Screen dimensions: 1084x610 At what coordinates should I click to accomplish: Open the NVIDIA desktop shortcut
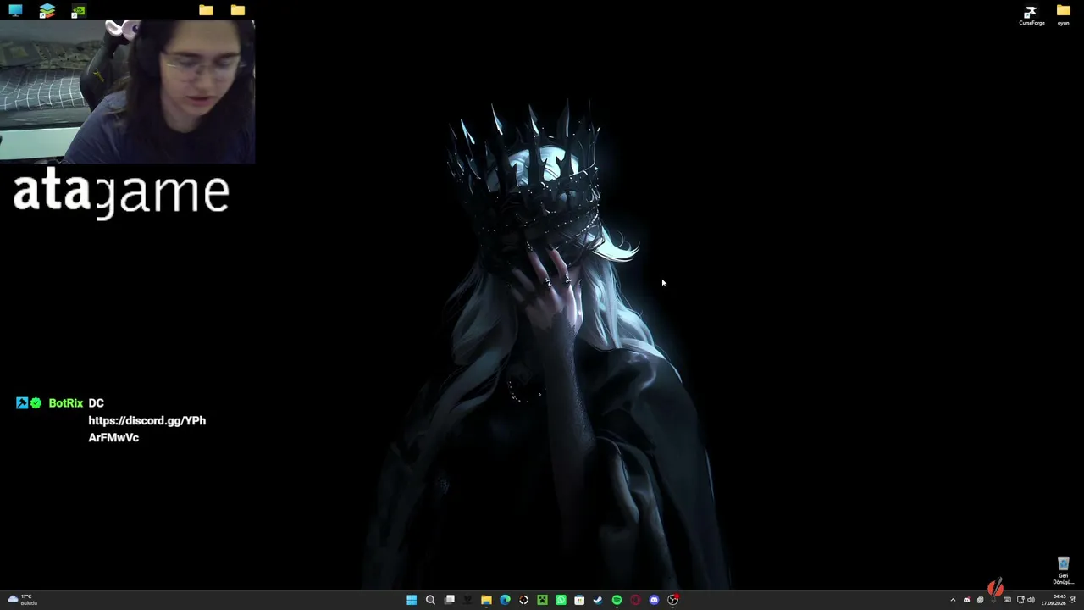[78, 11]
